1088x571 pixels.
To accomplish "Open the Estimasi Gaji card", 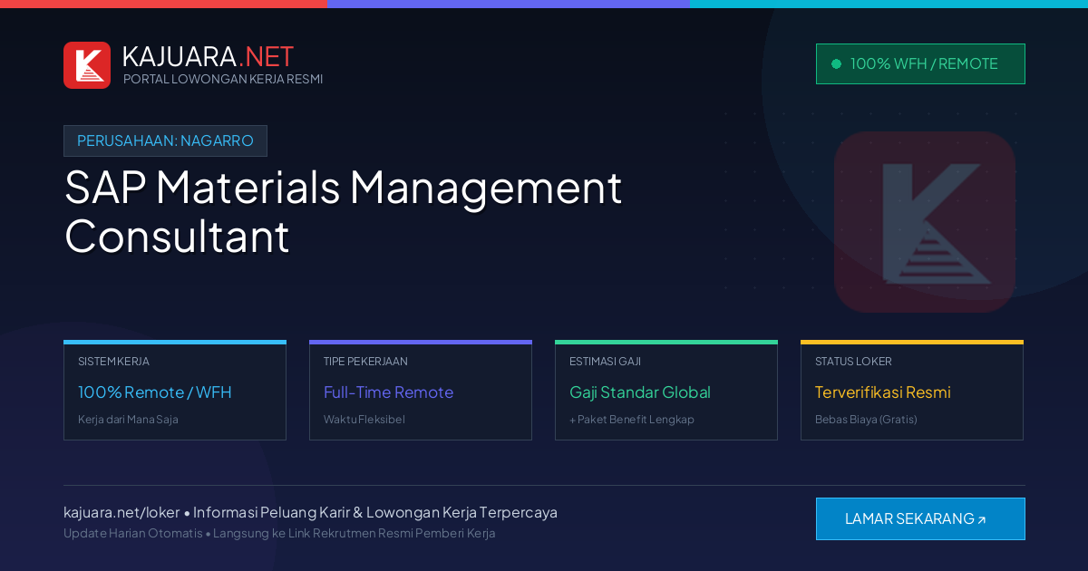I will point(666,391).
